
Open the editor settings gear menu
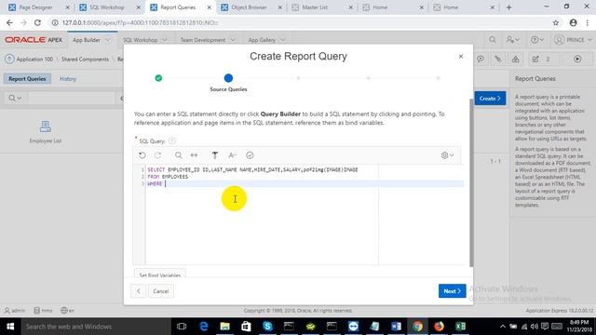[447, 155]
